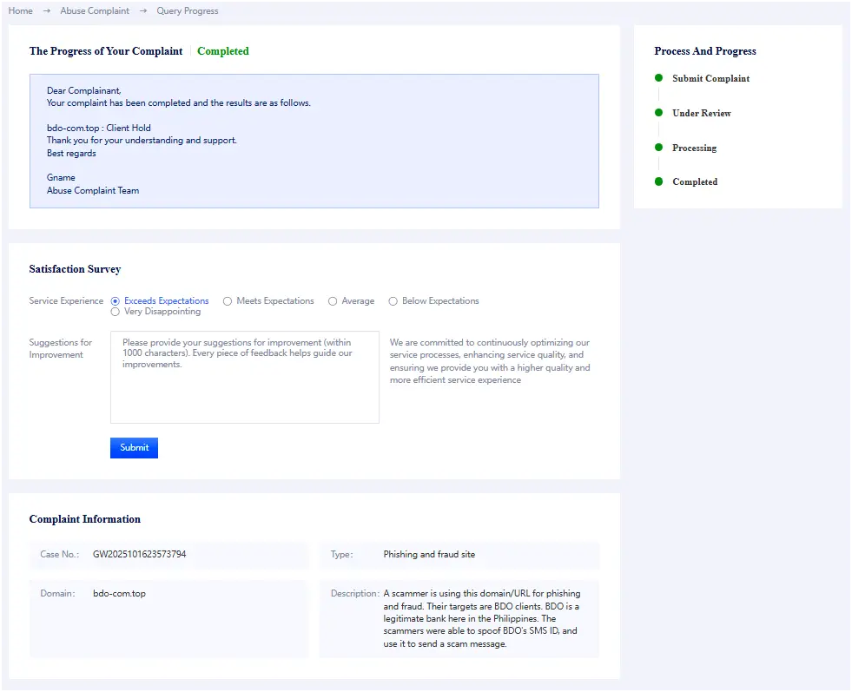Click 'Completed' label in Process And Progress
The width and height of the screenshot is (852, 692).
click(x=695, y=182)
